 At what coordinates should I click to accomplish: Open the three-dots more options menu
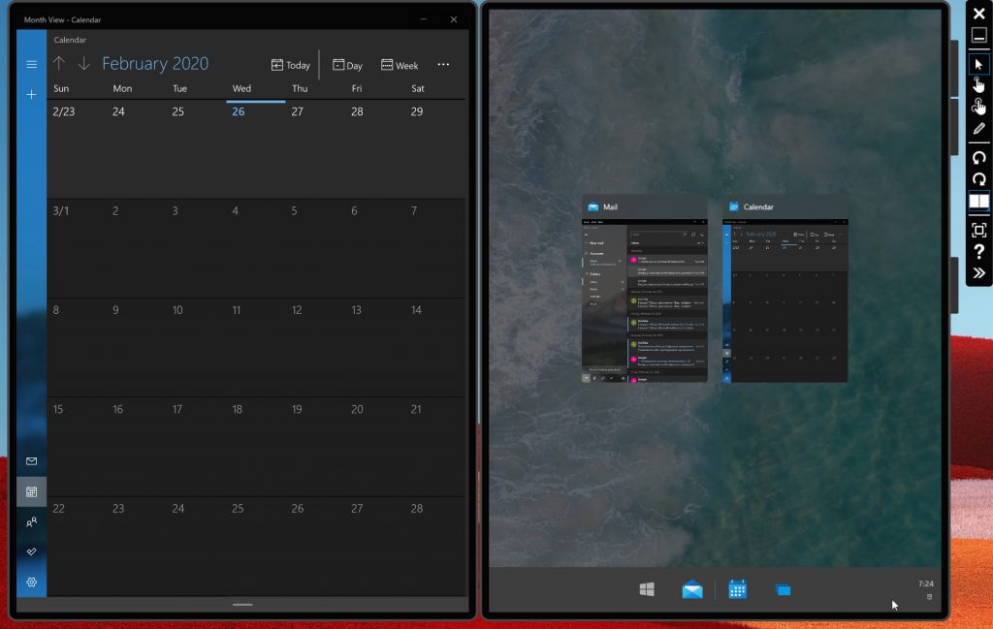tap(443, 65)
